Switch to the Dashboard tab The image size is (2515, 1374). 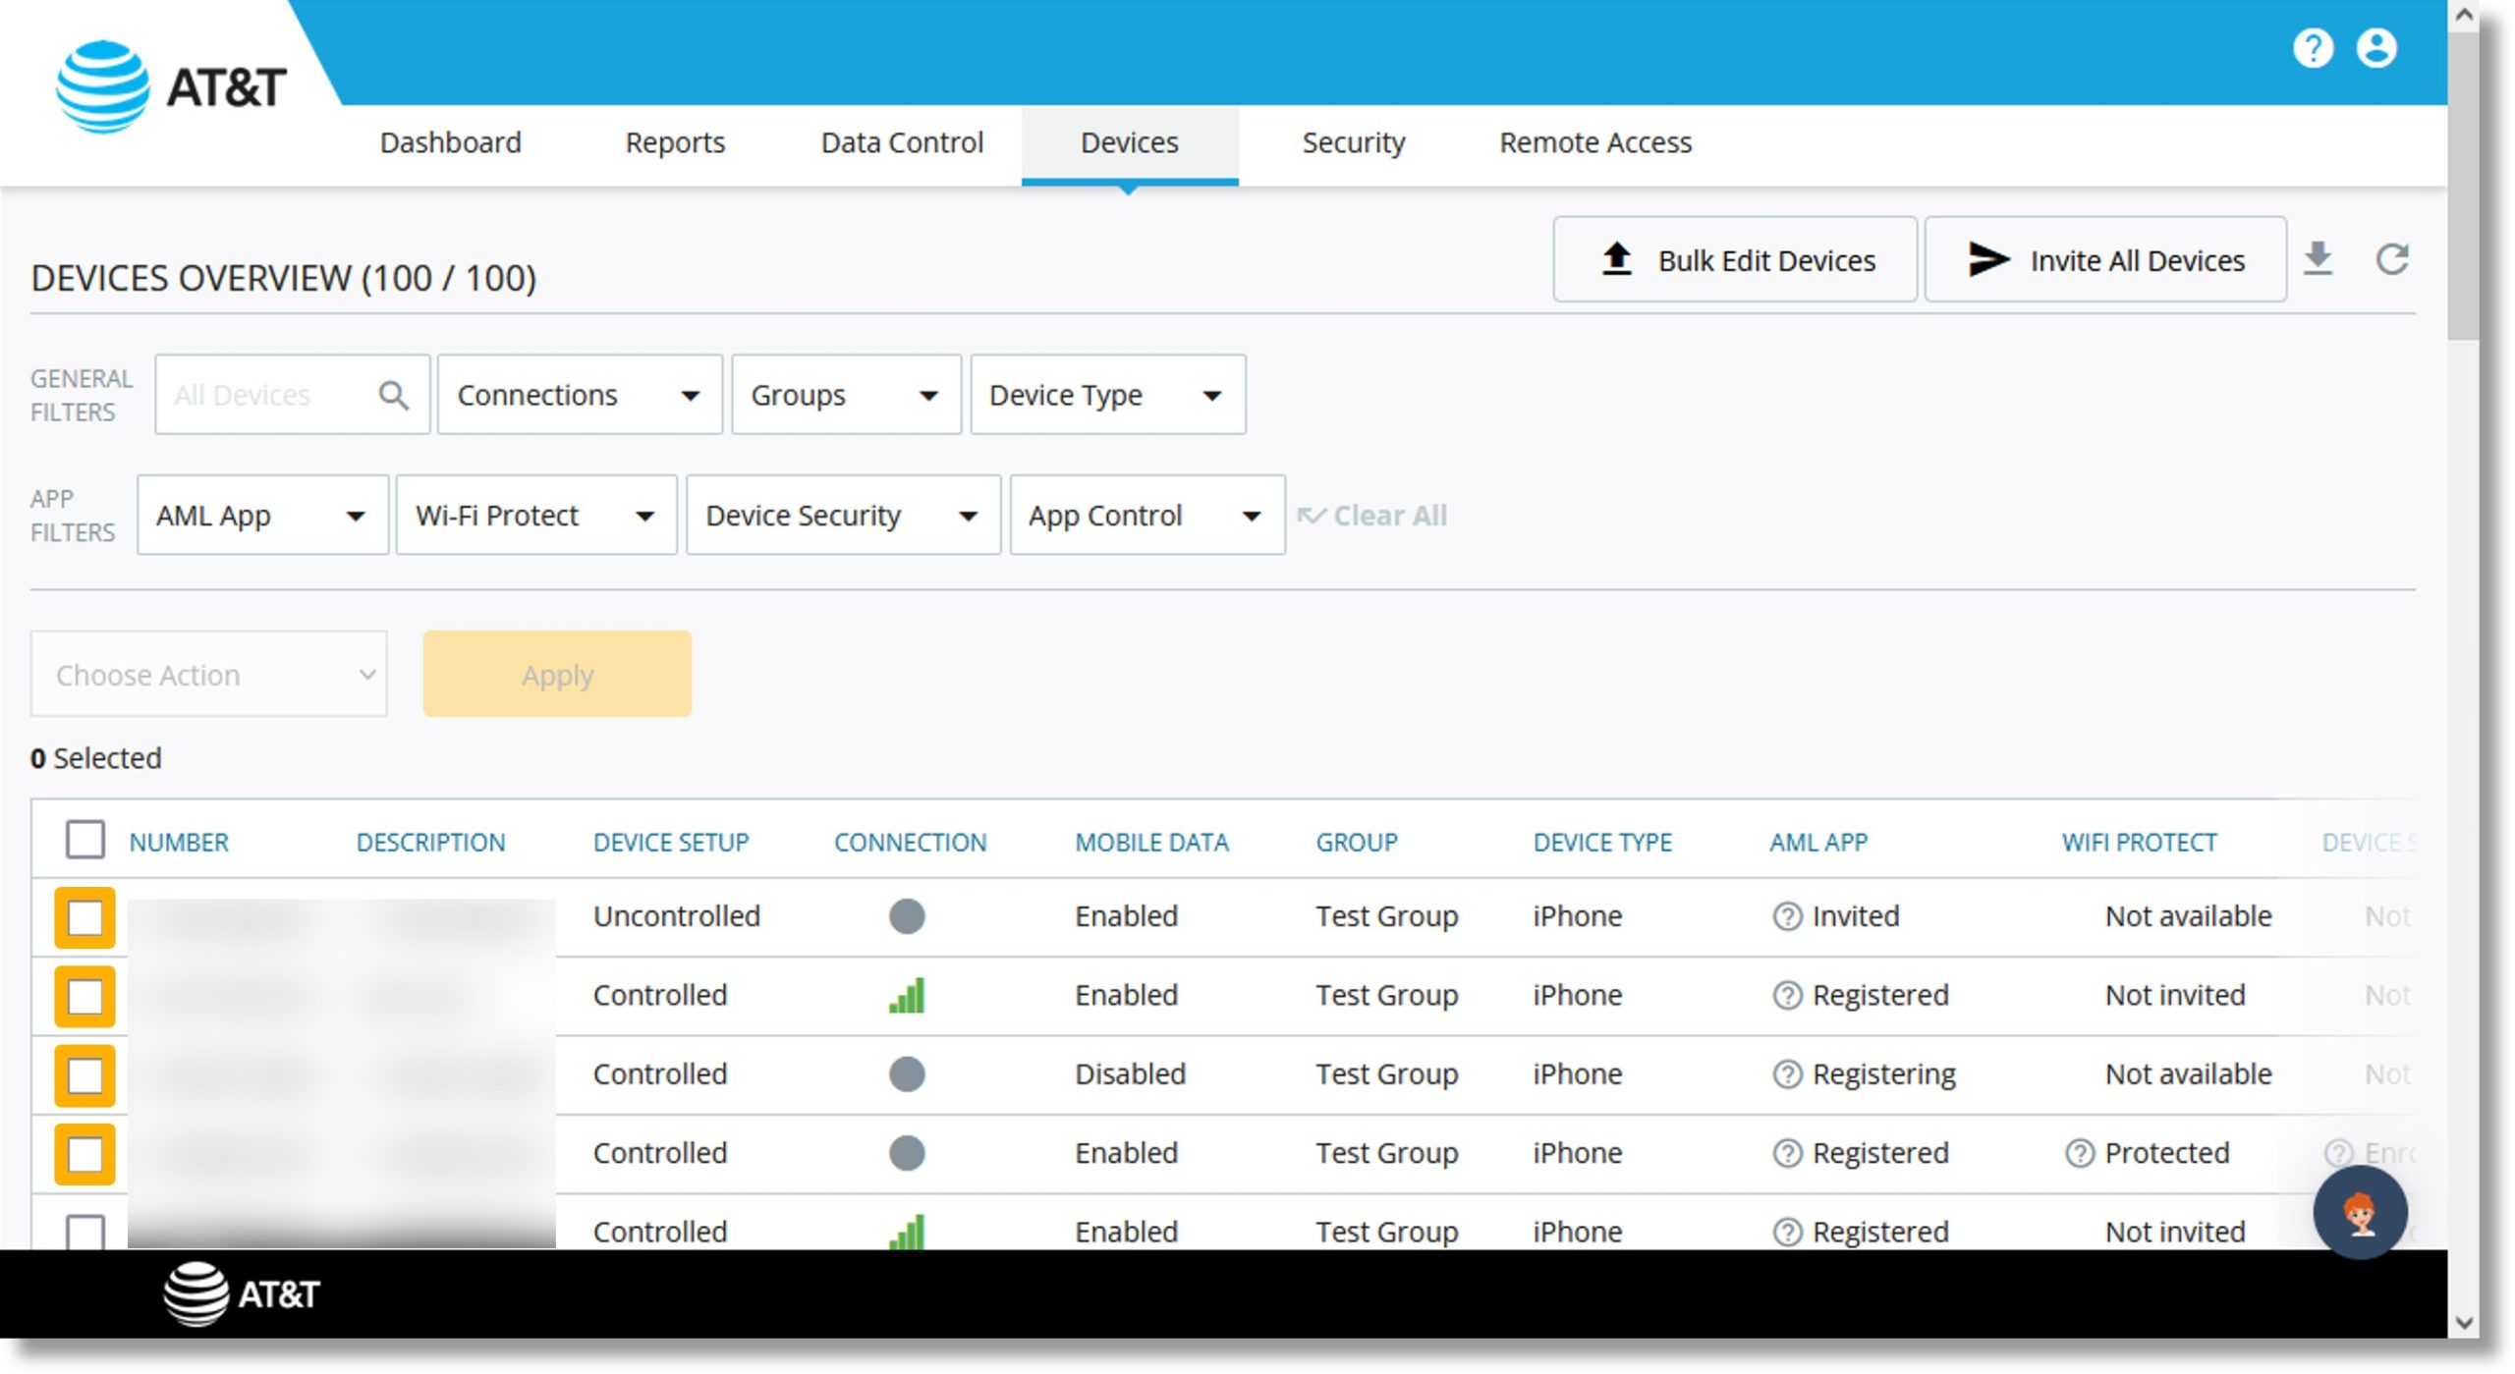point(447,143)
